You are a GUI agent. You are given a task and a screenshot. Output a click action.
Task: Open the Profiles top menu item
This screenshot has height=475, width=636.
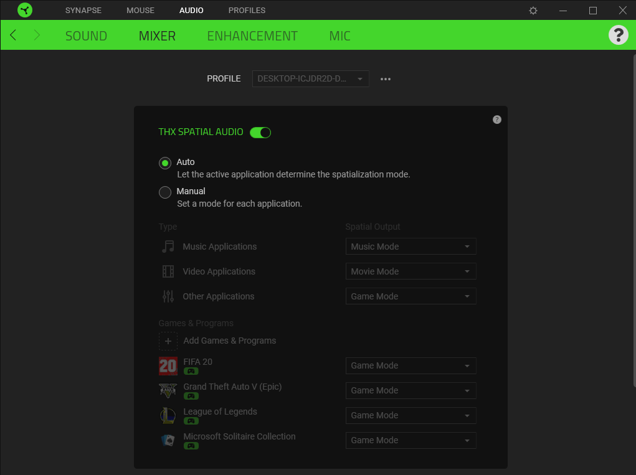[x=247, y=11]
